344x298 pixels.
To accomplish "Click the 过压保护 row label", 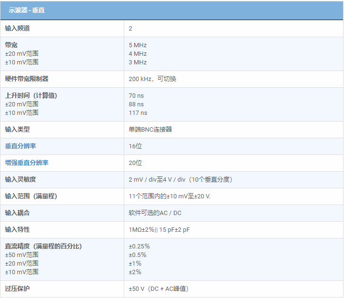I will (18, 288).
